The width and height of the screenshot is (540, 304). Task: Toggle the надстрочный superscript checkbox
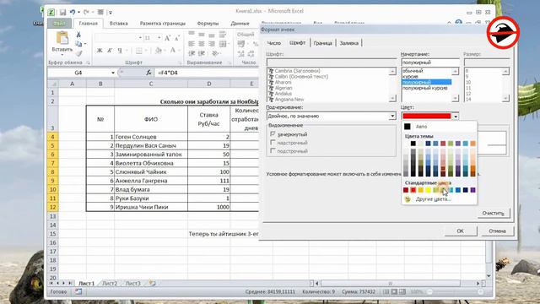(273, 143)
